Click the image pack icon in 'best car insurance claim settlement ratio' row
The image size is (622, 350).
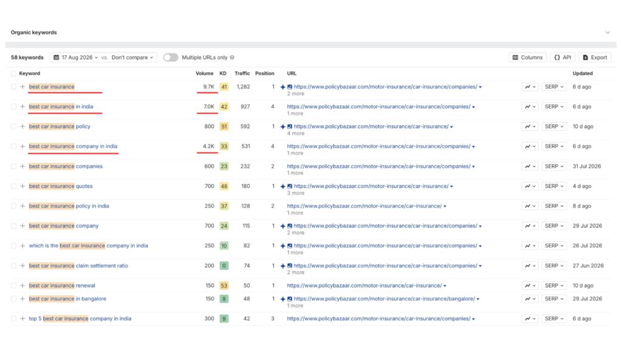tap(290, 266)
